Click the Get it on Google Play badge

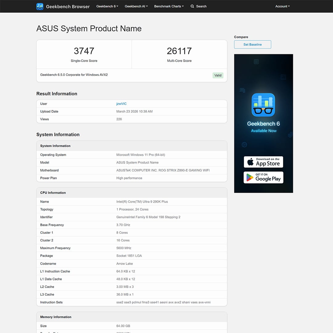coord(263,177)
